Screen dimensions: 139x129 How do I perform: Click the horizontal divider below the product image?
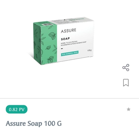(x=69, y=98)
